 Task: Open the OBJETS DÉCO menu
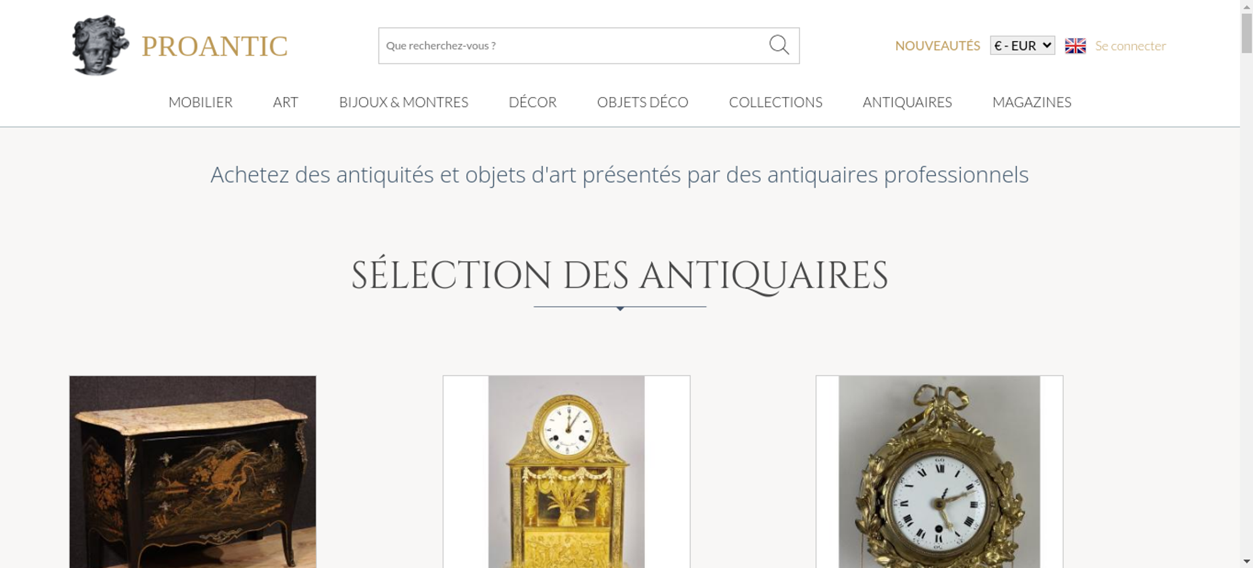pyautogui.click(x=643, y=102)
